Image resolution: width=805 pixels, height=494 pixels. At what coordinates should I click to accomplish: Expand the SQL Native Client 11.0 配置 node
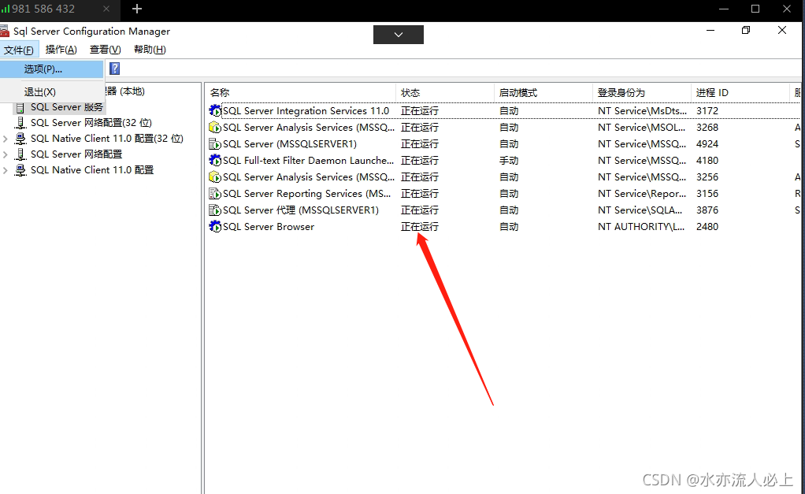[x=6, y=170]
